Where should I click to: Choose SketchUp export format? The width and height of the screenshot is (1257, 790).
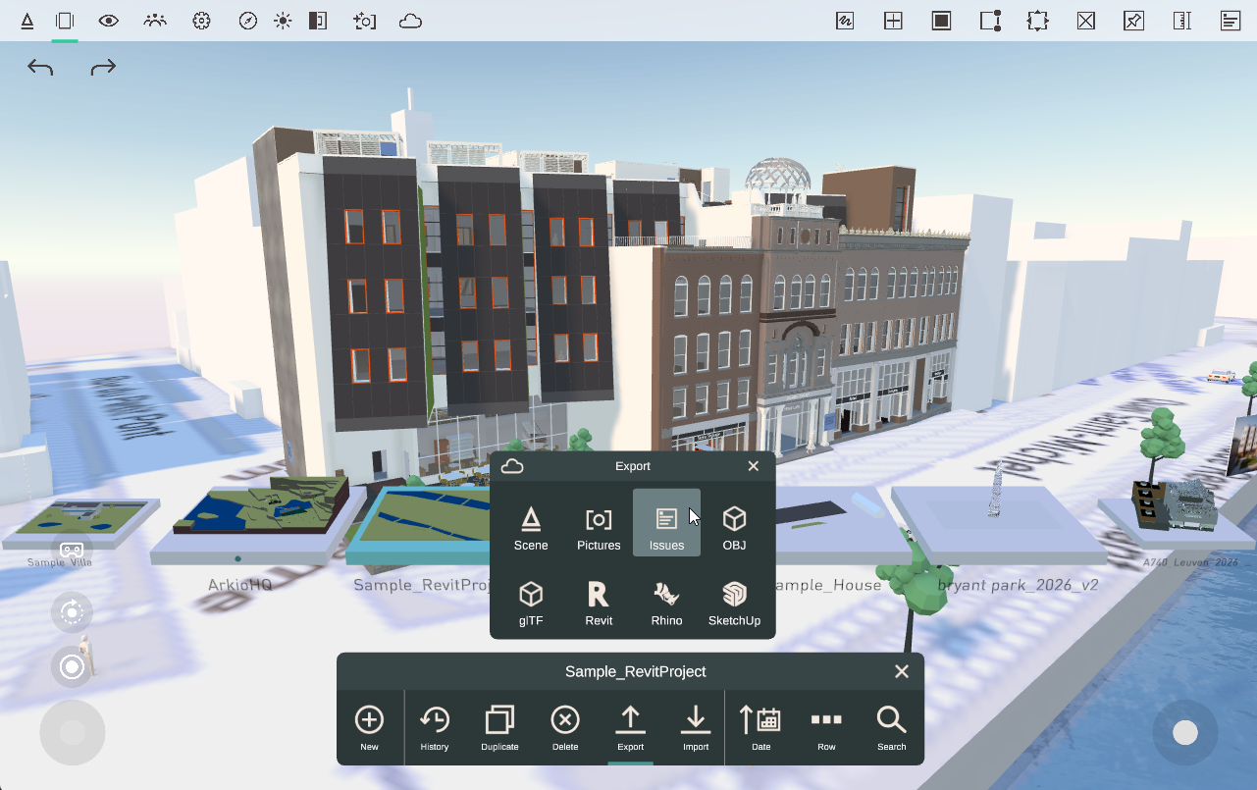[x=734, y=604]
